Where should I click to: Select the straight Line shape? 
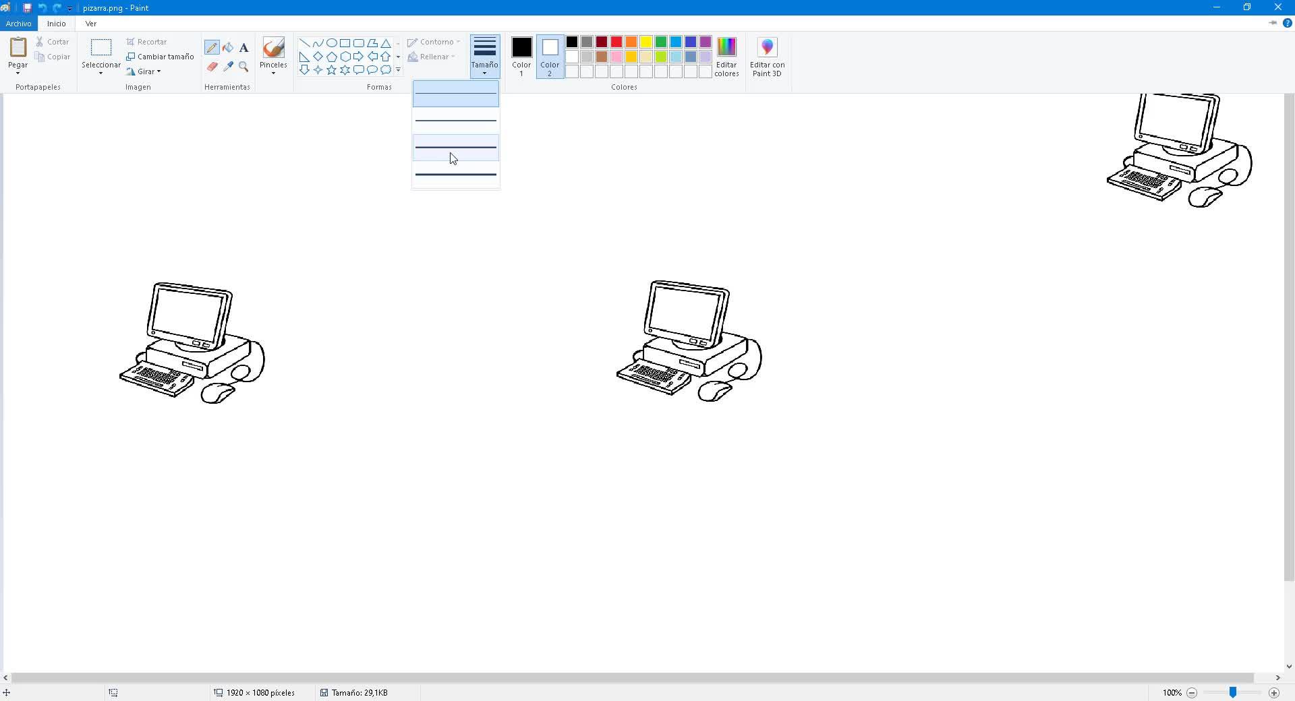(x=304, y=43)
